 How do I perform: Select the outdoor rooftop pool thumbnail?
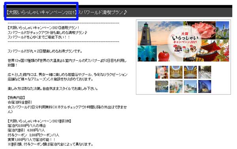point(190,87)
